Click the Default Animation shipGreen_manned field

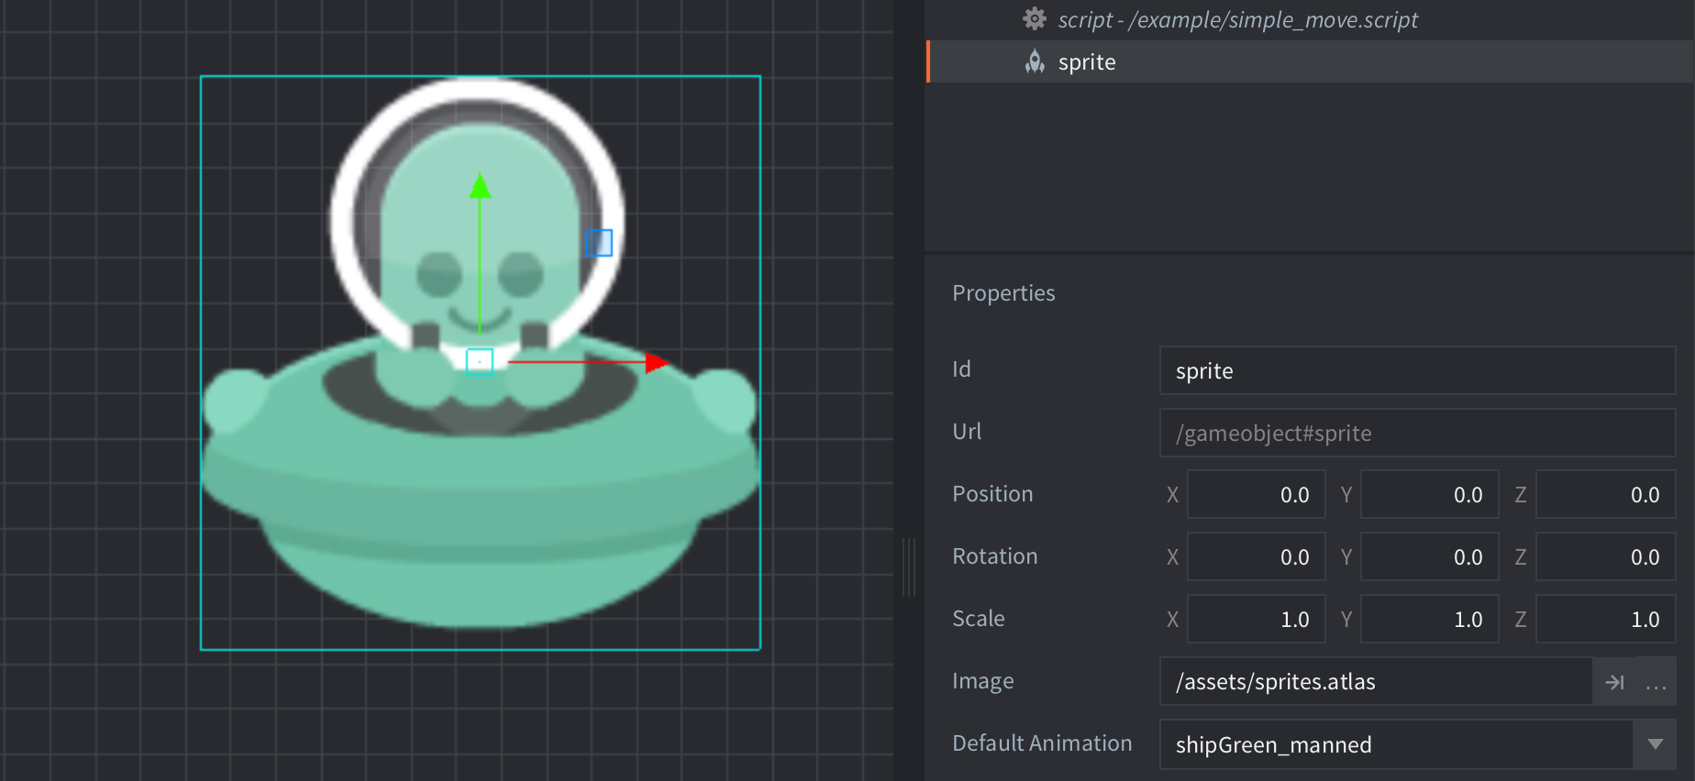coord(1396,744)
